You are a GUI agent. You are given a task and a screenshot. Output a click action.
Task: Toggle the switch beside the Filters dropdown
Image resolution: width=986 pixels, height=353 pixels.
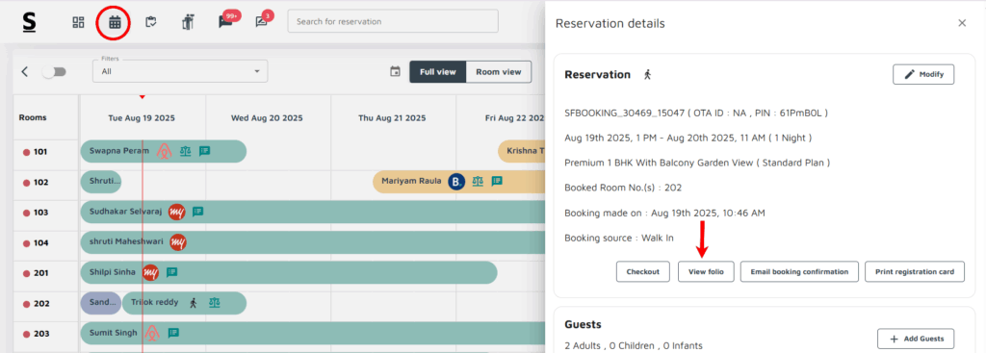[54, 71]
